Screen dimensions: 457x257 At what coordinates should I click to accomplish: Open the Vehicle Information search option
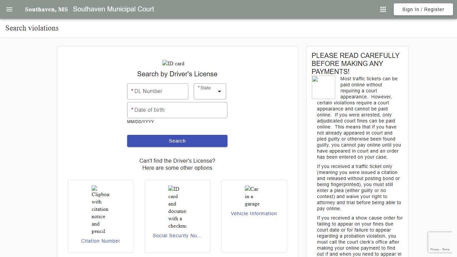click(254, 213)
